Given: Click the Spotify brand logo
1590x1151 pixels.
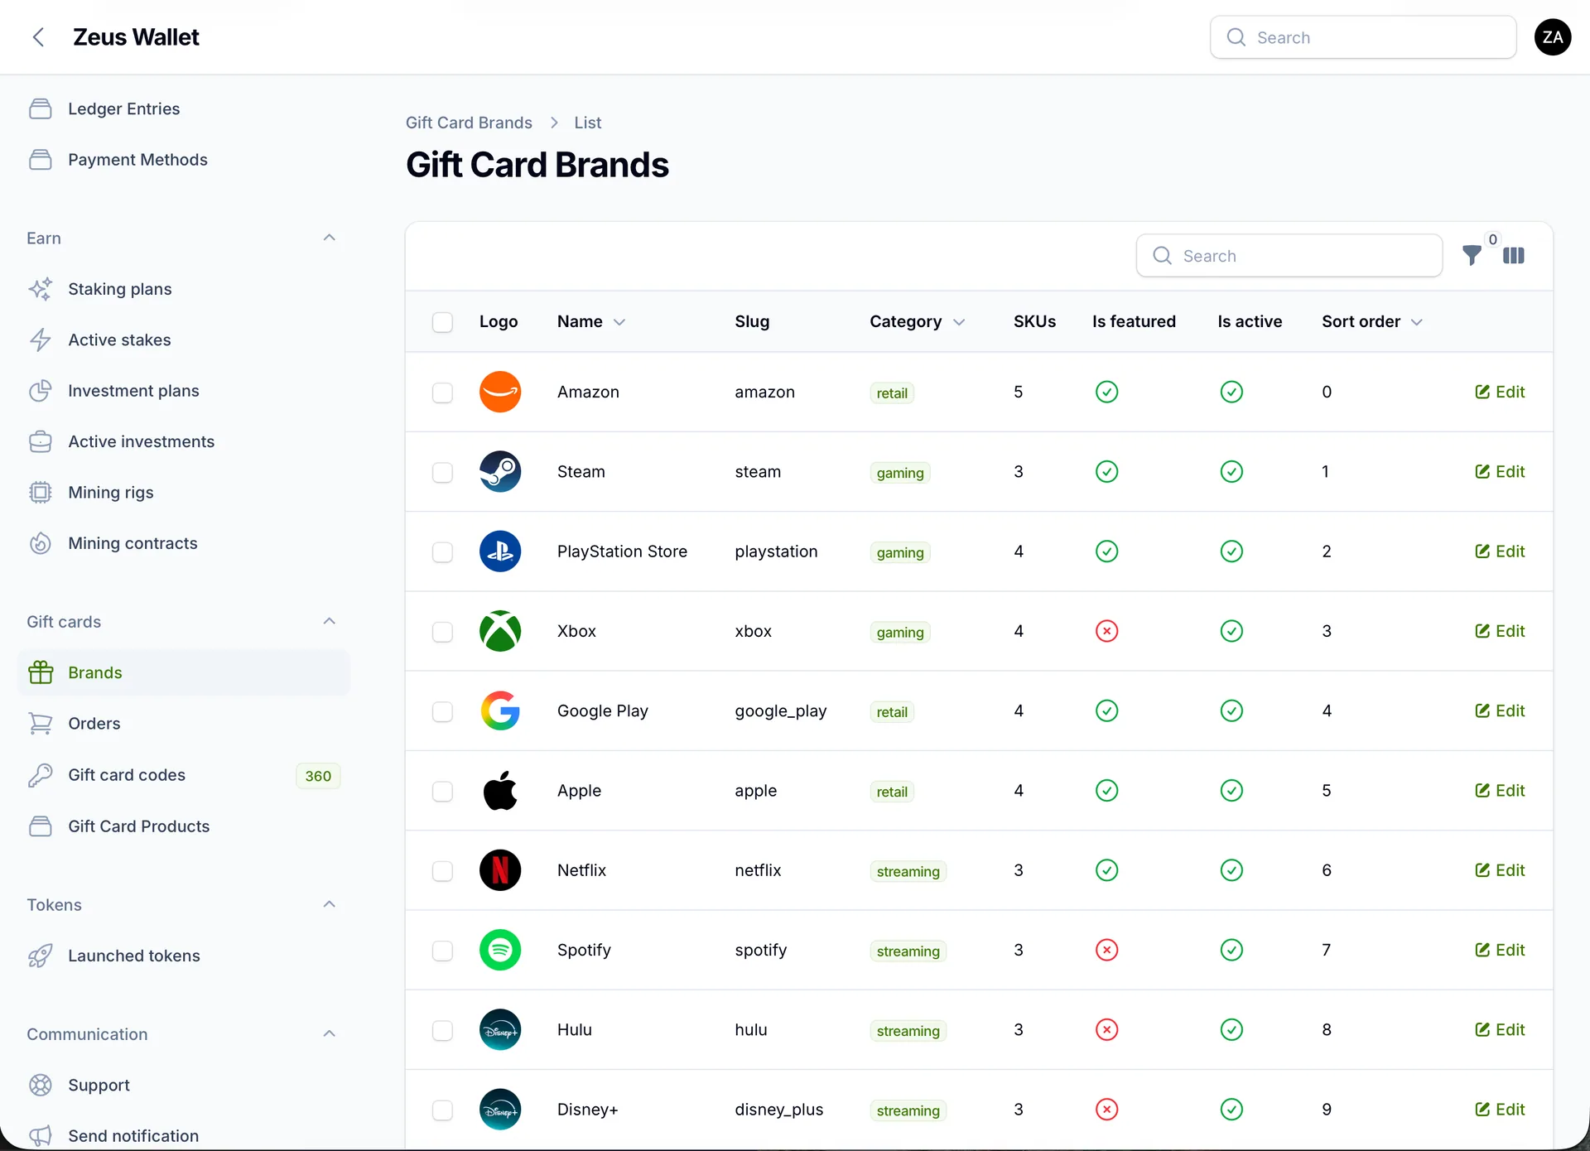Looking at the screenshot, I should click(500, 951).
